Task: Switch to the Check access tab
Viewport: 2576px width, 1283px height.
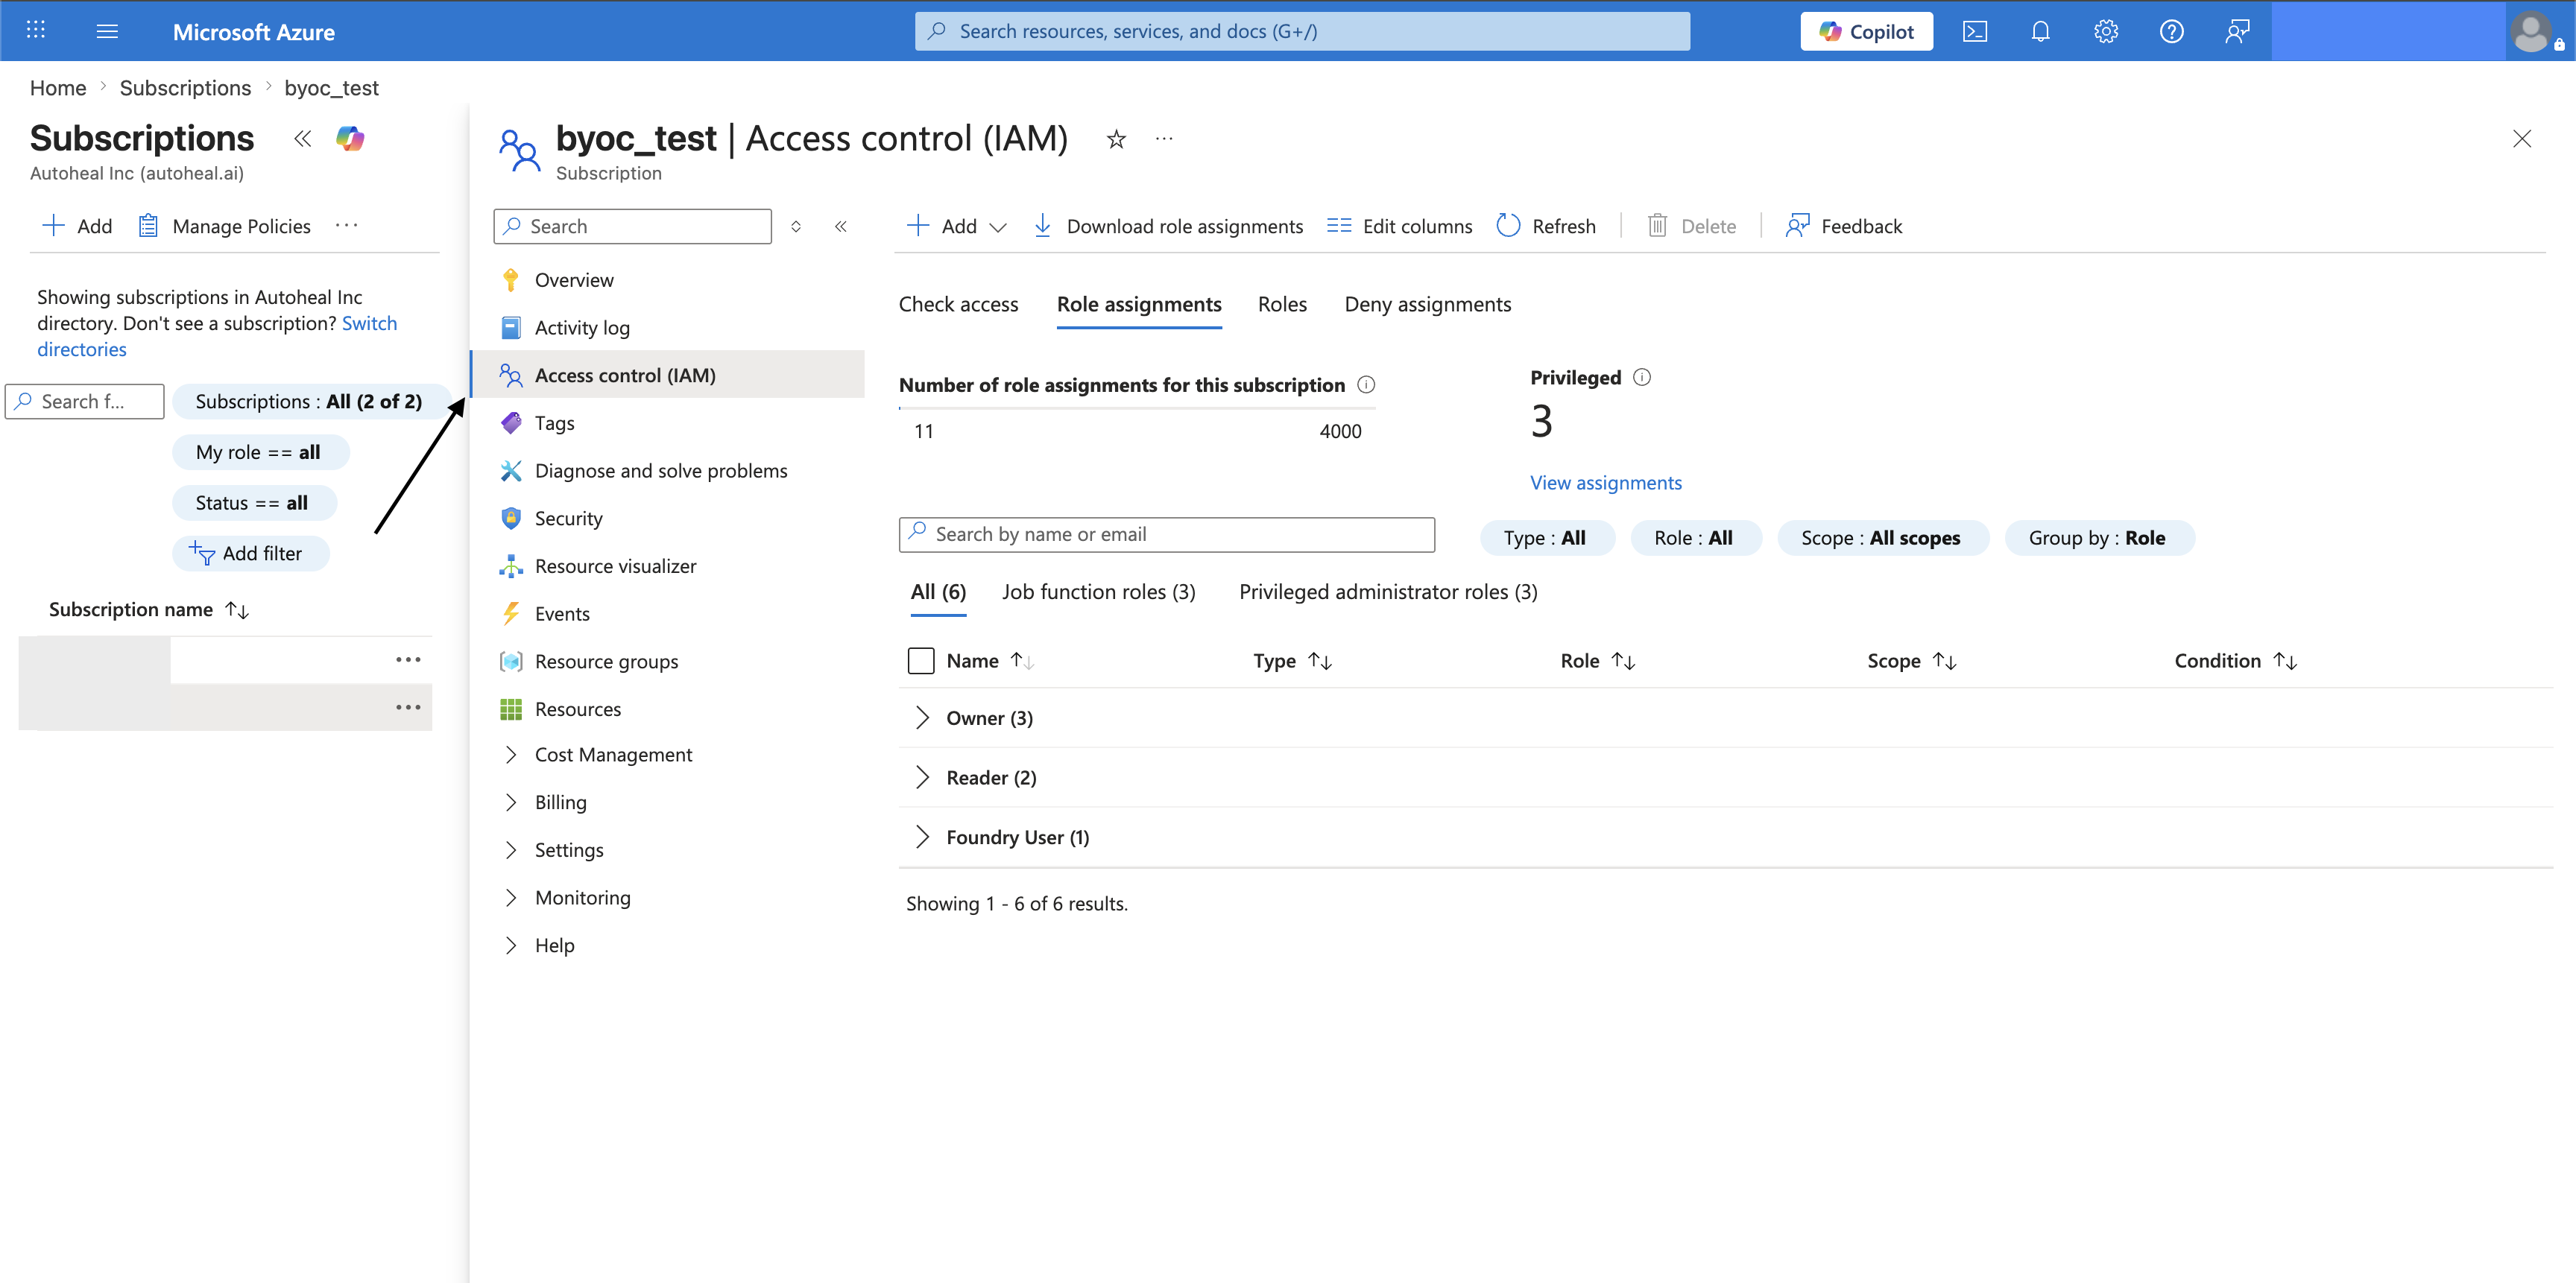Action: click(x=958, y=304)
